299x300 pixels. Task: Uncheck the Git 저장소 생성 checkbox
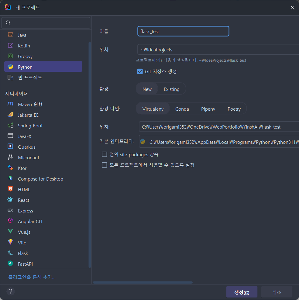point(140,71)
